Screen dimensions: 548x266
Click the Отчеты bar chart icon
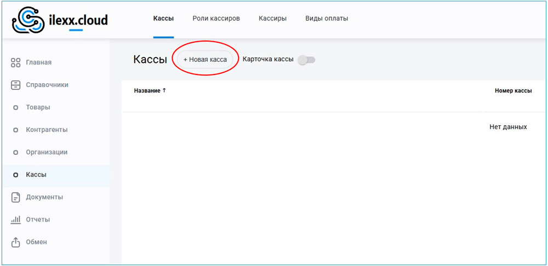coord(16,219)
